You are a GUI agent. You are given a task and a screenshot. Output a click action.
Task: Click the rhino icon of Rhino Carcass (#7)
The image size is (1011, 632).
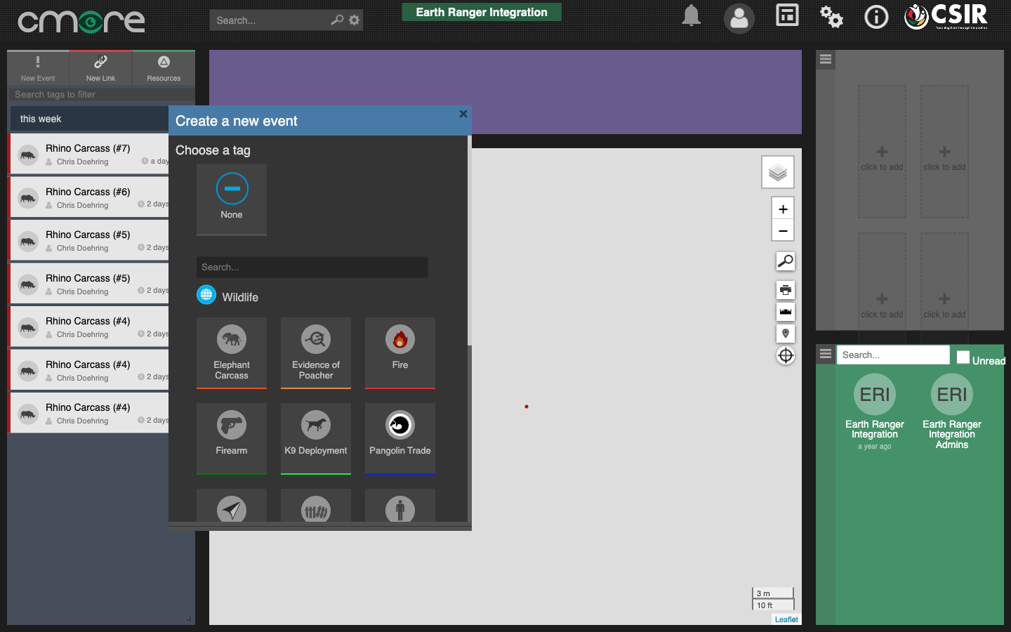[x=28, y=155]
